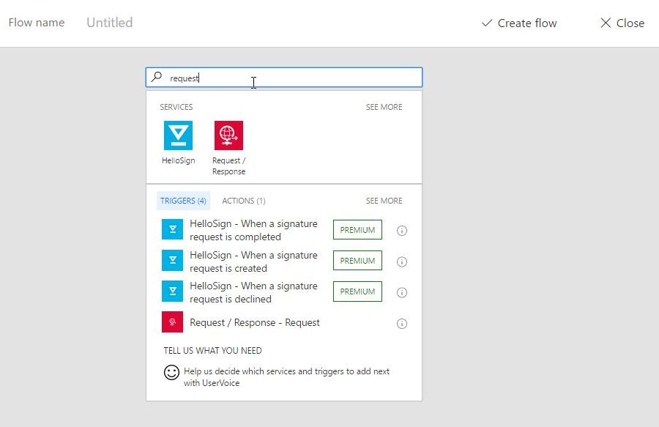
Task: Open info for Request / Response trigger
Action: (401, 323)
